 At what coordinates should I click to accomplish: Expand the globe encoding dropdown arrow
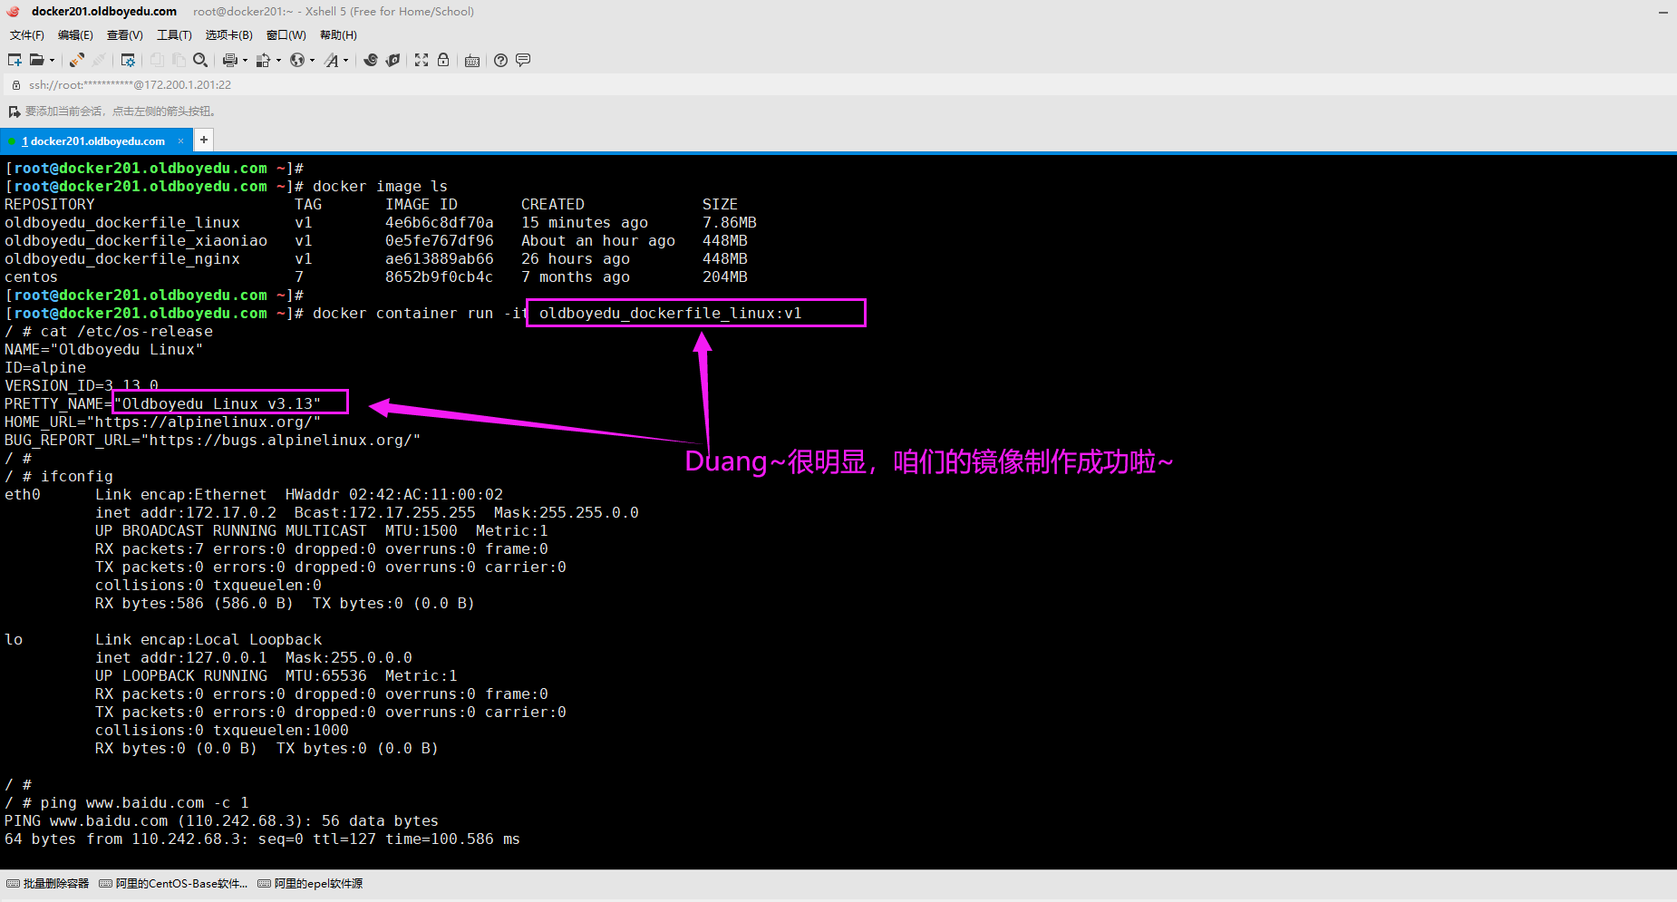[x=312, y=61]
